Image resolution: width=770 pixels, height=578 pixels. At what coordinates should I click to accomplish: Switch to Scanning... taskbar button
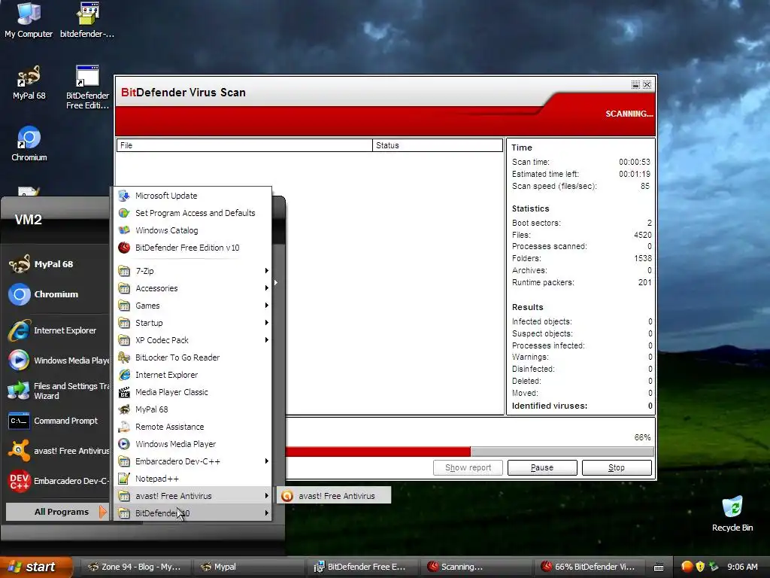(x=474, y=567)
